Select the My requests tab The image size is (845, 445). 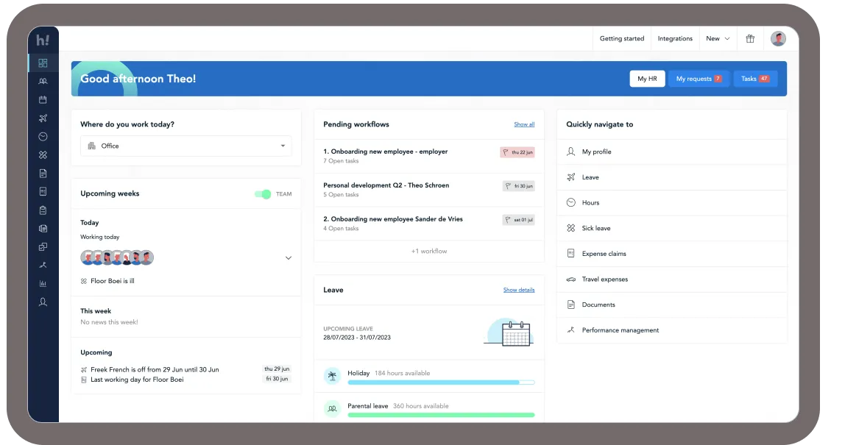click(x=699, y=79)
